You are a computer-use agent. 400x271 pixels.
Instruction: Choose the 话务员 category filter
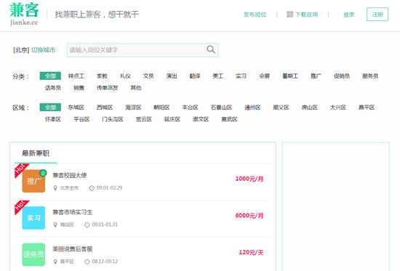[53, 88]
